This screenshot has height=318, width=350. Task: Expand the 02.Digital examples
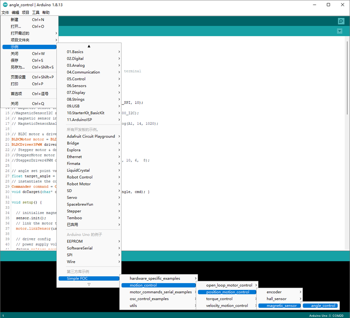click(x=89, y=59)
